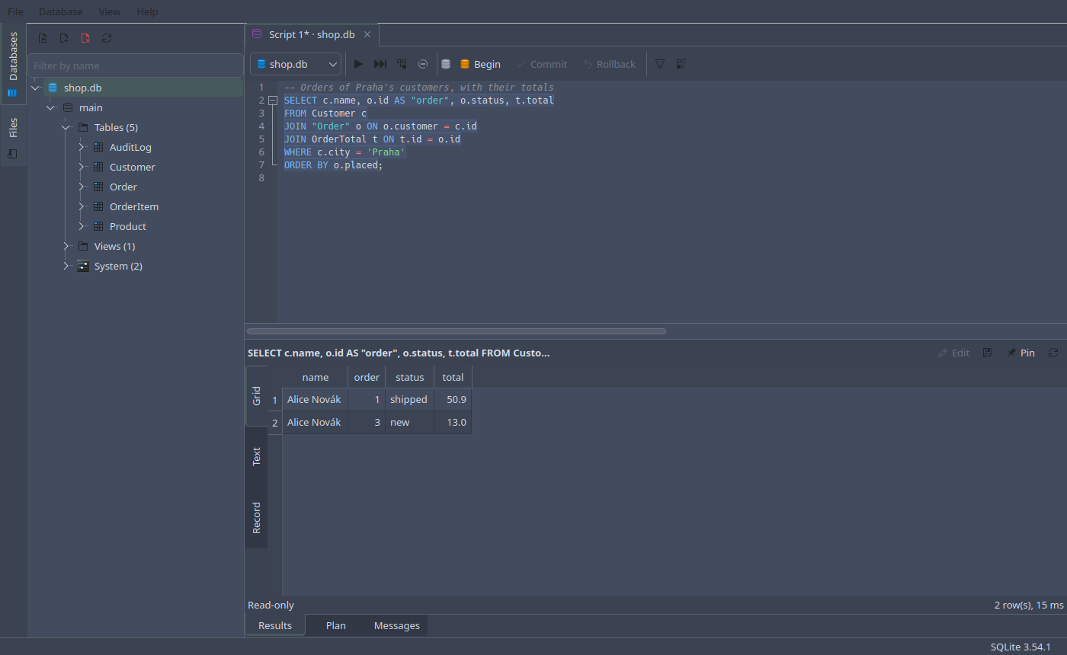The height and width of the screenshot is (655, 1067).
Task: Switch results to Record view tab
Action: pos(256,517)
